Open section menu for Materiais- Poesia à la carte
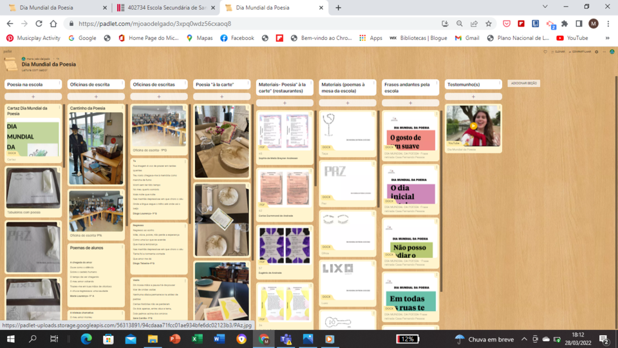618x348 pixels. pos(311,84)
